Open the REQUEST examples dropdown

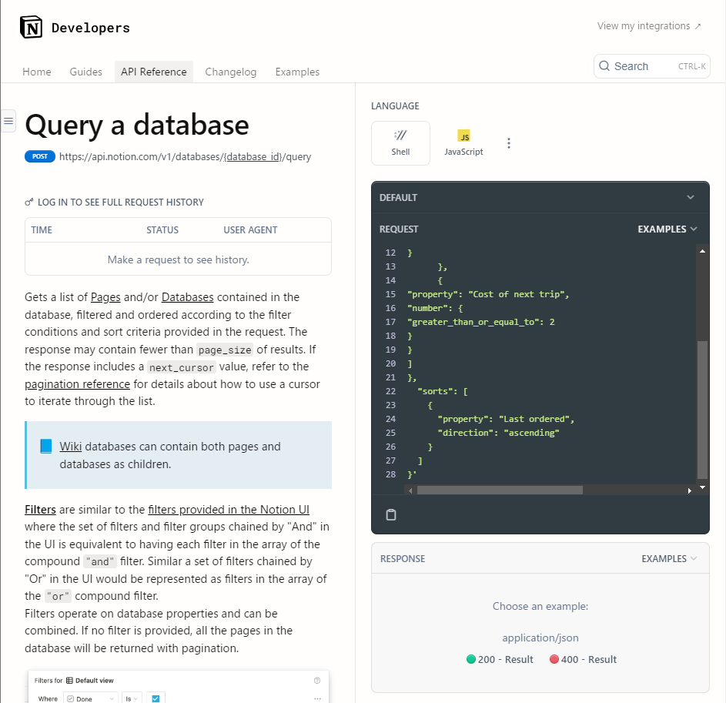pos(667,229)
